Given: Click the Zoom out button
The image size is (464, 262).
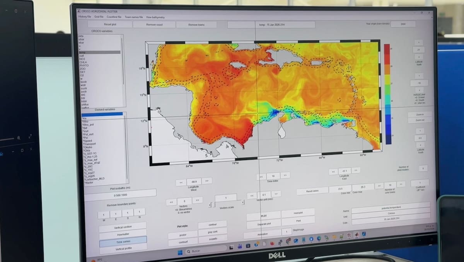Looking at the screenshot, I should (419, 121).
